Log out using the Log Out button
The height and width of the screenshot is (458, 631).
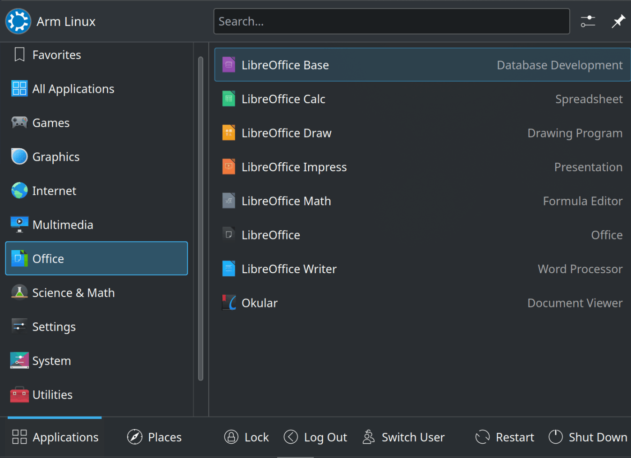pyautogui.click(x=315, y=437)
